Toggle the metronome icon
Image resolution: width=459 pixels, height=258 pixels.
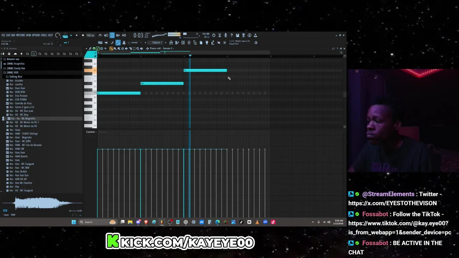100,35
